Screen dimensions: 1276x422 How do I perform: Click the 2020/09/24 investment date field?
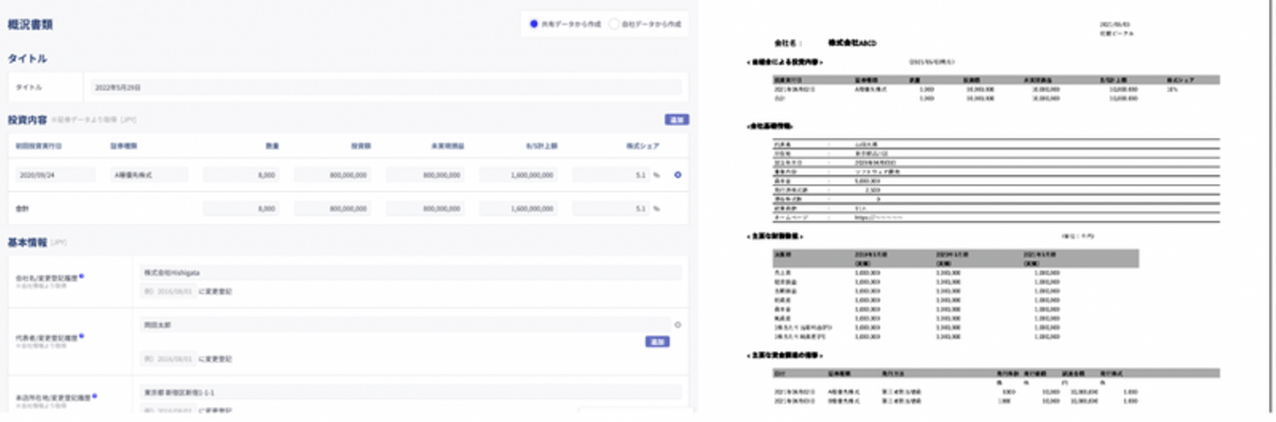55,175
